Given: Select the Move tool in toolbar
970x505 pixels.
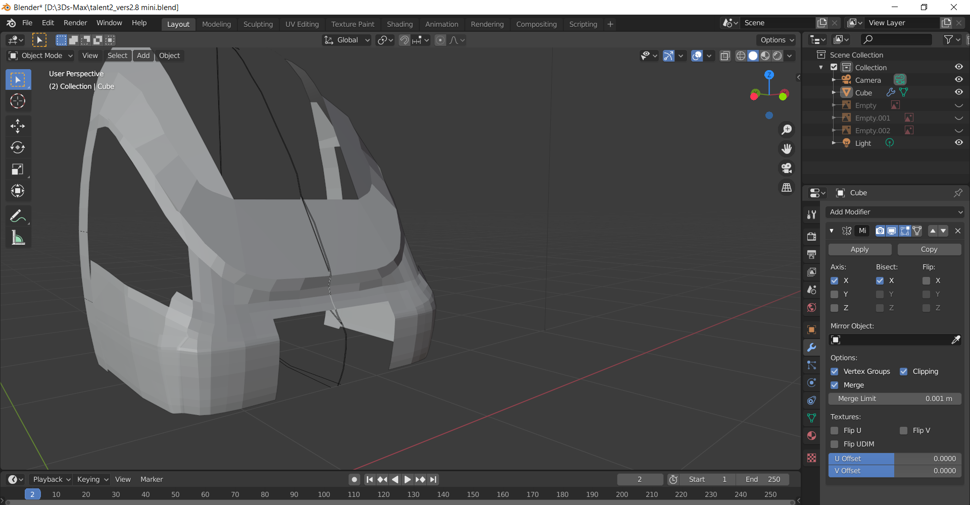Looking at the screenshot, I should (18, 126).
